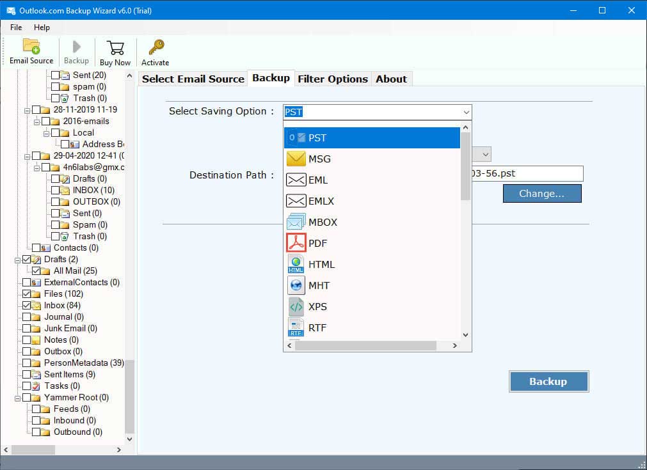Image resolution: width=647 pixels, height=470 pixels.
Task: Click the INBOX (10) folder icon
Action: (x=65, y=190)
